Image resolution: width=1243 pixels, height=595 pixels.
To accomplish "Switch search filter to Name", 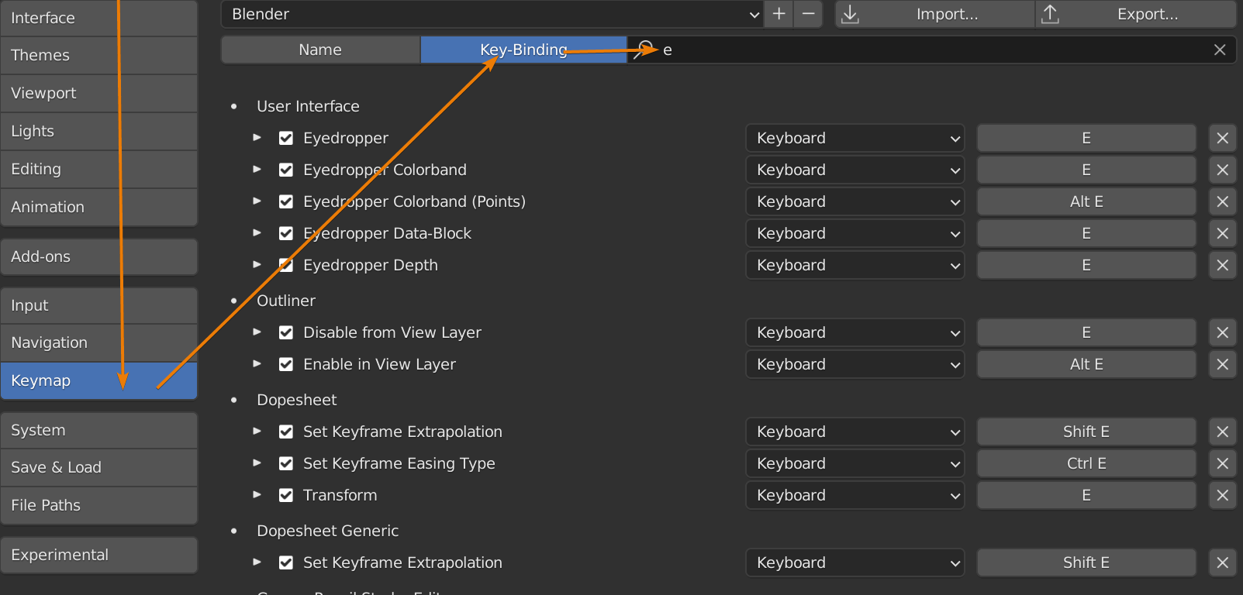I will tap(320, 50).
